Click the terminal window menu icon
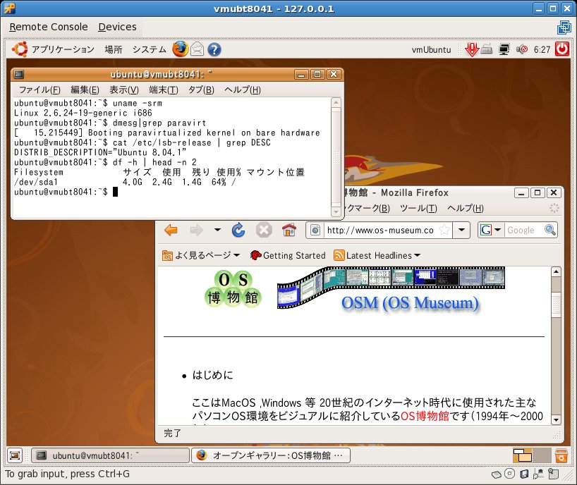 coord(19,75)
